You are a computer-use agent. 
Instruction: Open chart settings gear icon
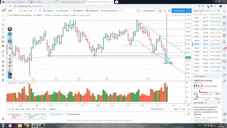pyautogui.click(x=160, y=11)
